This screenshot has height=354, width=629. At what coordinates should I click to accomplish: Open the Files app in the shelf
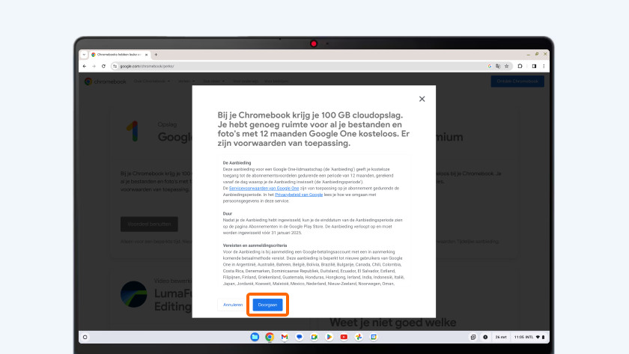point(255,338)
